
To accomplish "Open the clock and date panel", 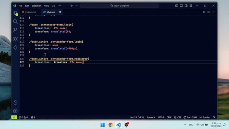I will click(x=216, y=125).
